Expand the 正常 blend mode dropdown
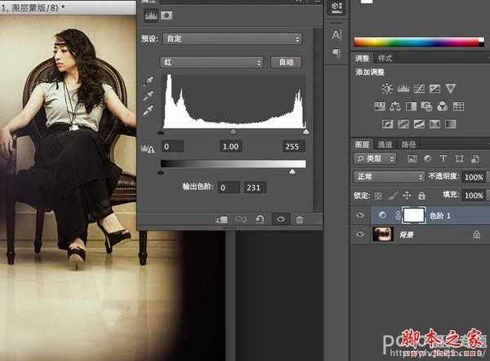Screen dimensions: 490x361 click(x=388, y=177)
